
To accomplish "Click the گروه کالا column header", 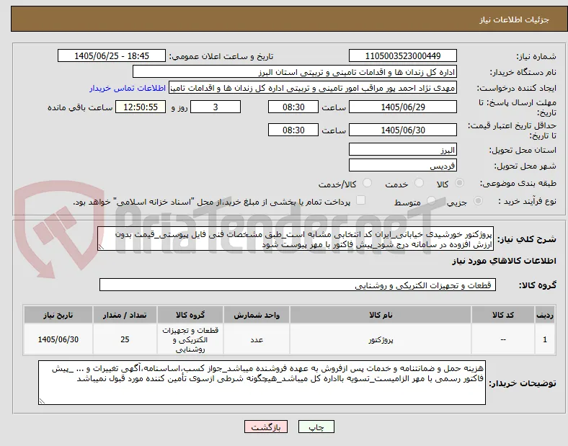I will (190, 315).
